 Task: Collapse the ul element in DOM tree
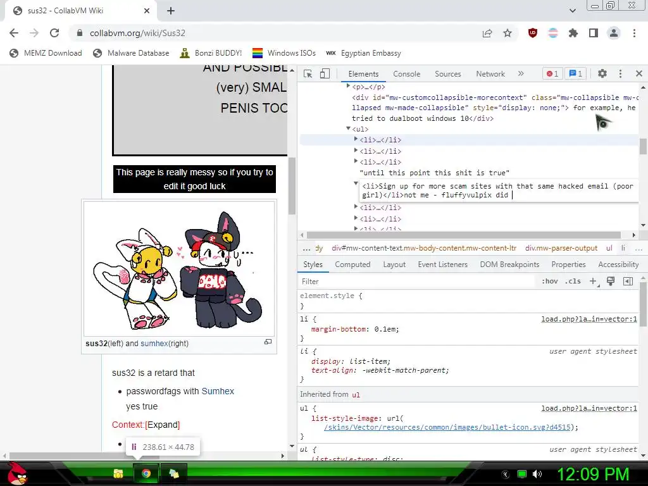(x=349, y=128)
